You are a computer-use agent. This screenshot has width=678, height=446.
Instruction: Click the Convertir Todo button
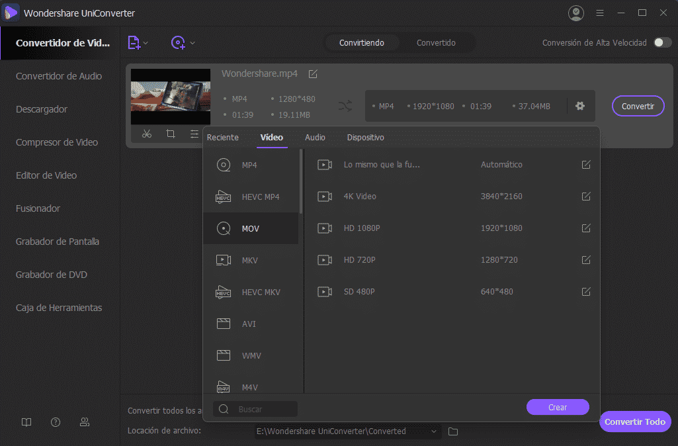point(634,422)
